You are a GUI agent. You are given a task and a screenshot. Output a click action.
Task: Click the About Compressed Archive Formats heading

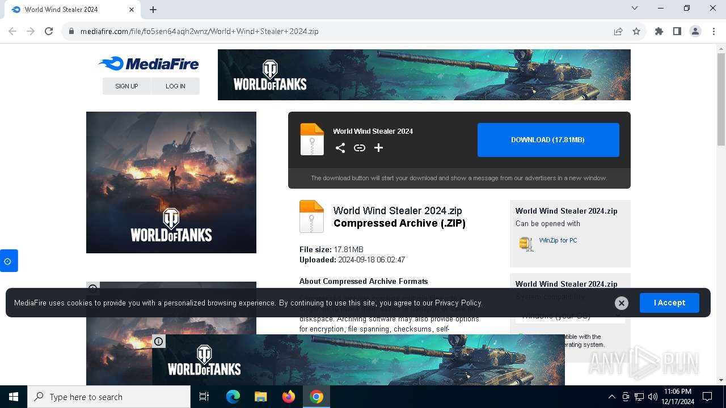click(364, 281)
